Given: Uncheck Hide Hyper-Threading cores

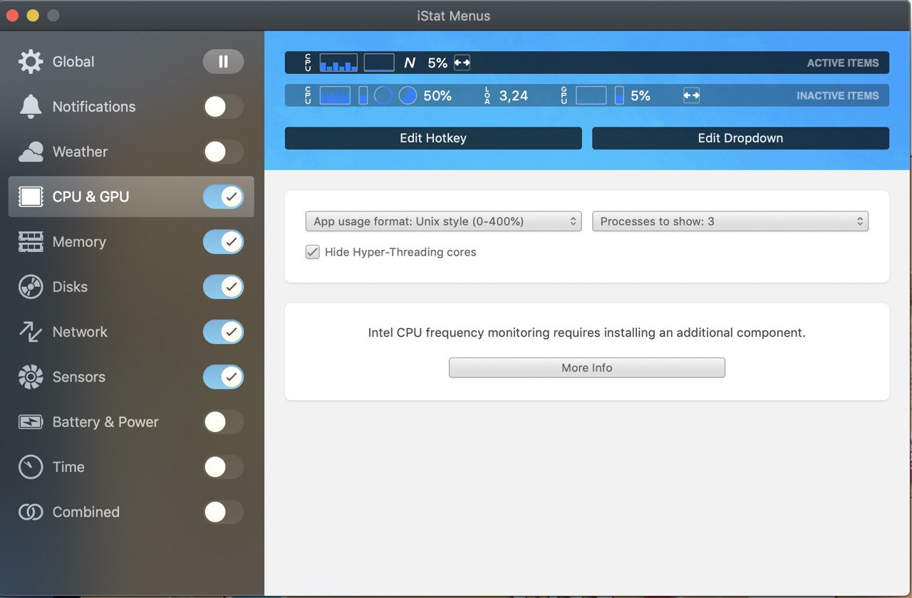Looking at the screenshot, I should [312, 252].
